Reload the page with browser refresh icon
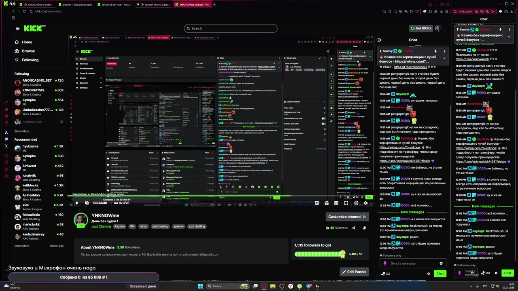This screenshot has width=518, height=291. click(x=24, y=11)
